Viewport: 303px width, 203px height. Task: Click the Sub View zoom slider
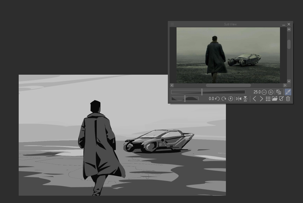tap(208, 92)
